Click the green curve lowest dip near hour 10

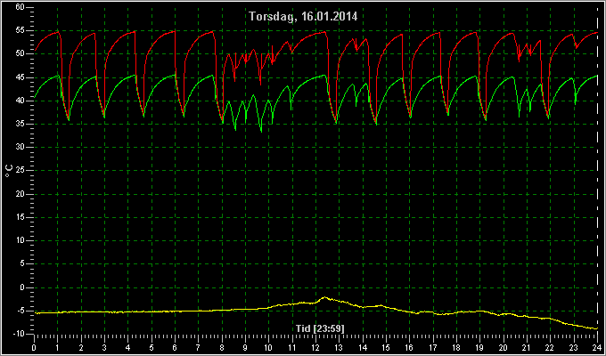coord(261,132)
